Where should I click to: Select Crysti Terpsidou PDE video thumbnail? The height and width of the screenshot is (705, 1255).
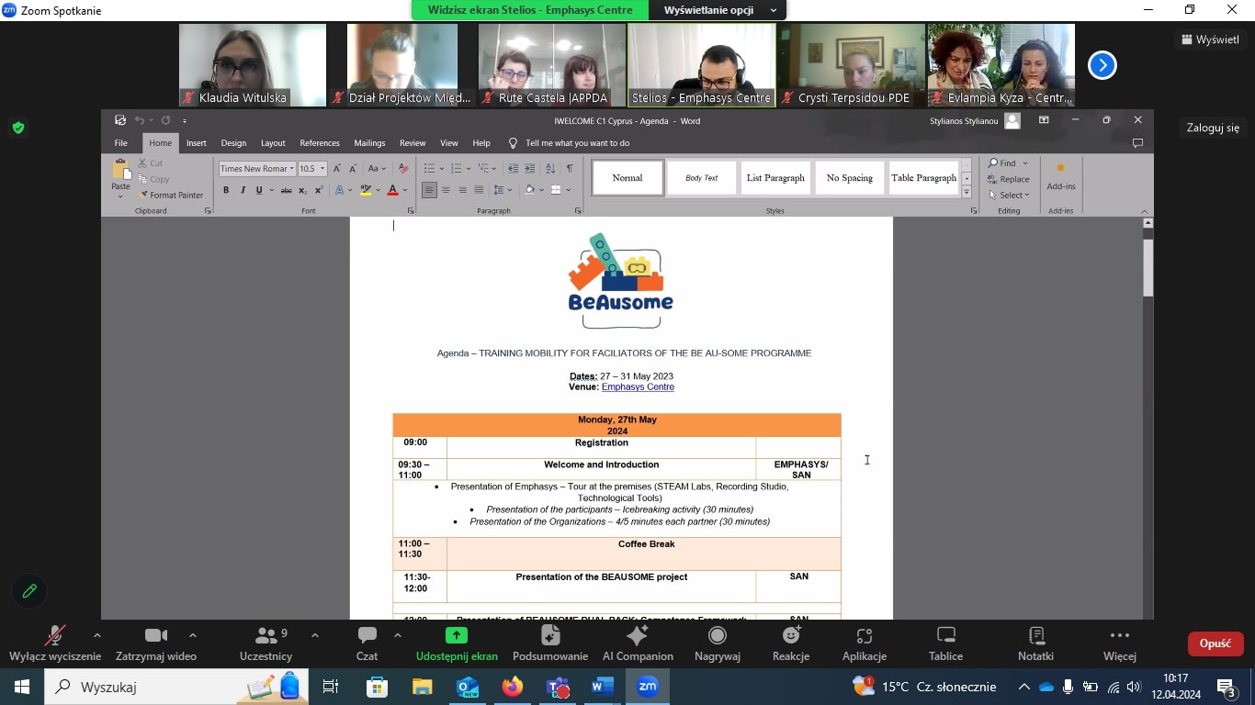[851, 65]
